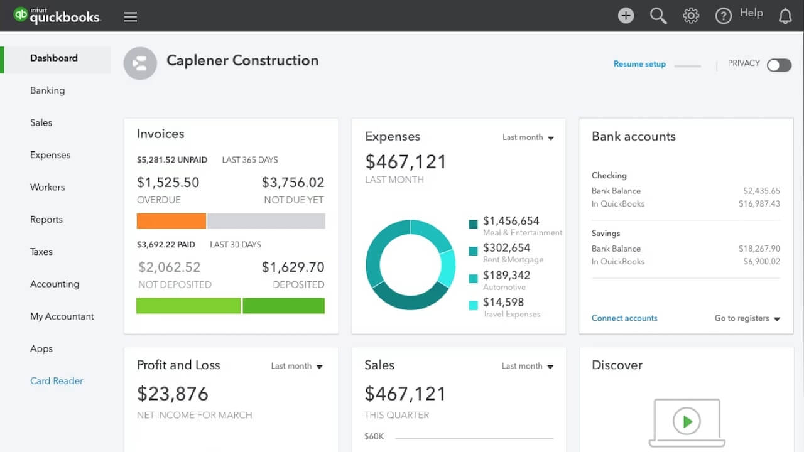804x452 pixels.
Task: Open the Create new menu (plus icon)
Action: click(x=626, y=15)
